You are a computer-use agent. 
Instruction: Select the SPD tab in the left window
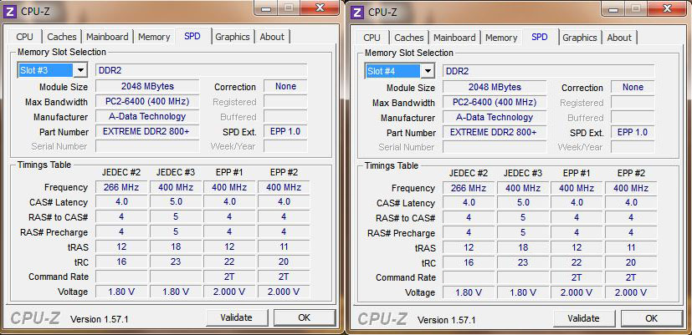tap(192, 36)
